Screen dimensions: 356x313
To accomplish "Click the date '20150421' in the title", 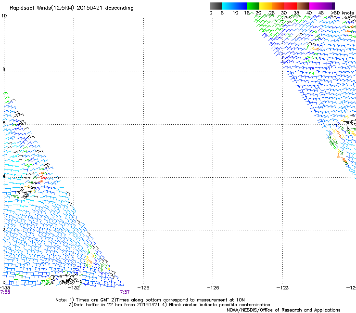I will (x=89, y=8).
